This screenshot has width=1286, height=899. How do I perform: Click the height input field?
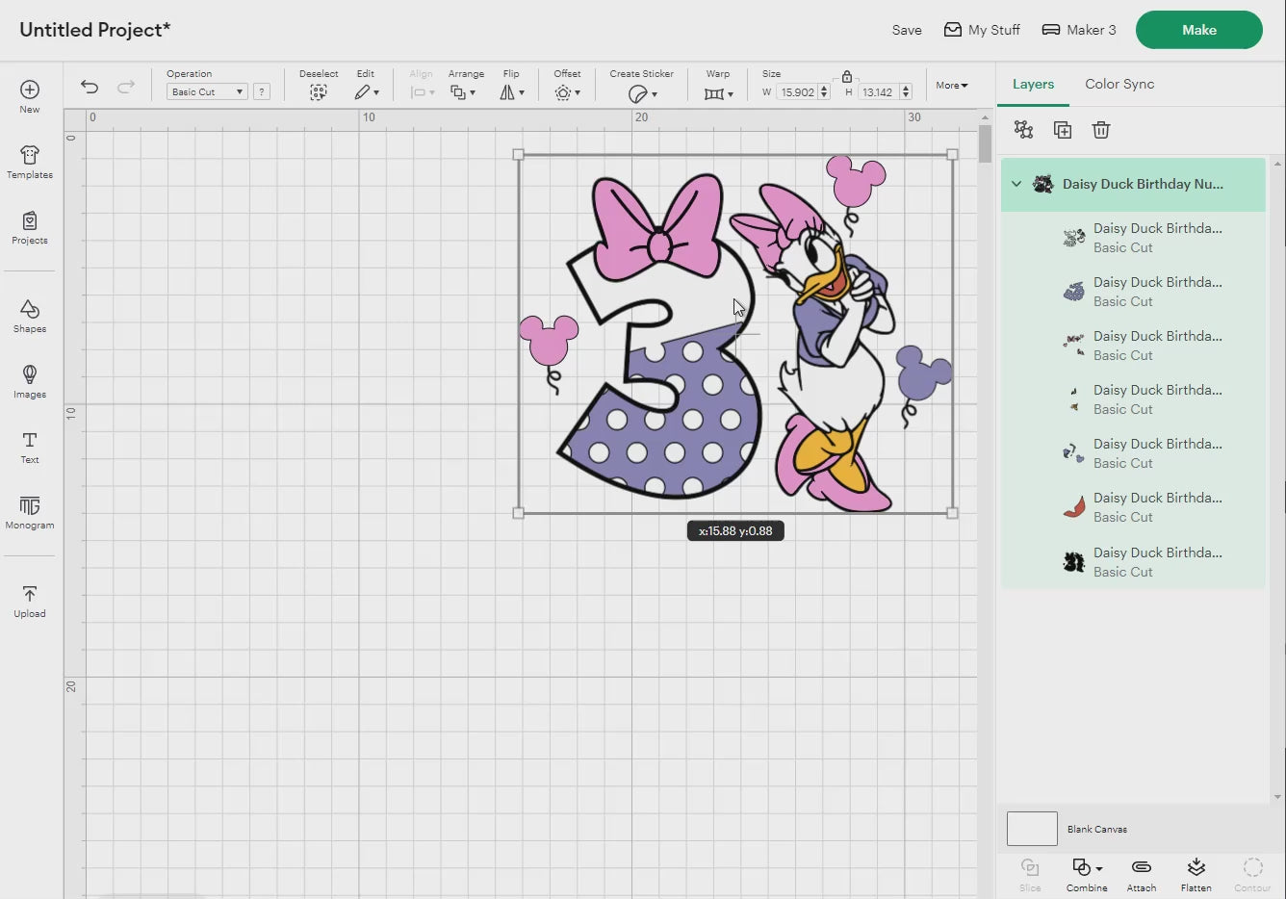tap(878, 92)
